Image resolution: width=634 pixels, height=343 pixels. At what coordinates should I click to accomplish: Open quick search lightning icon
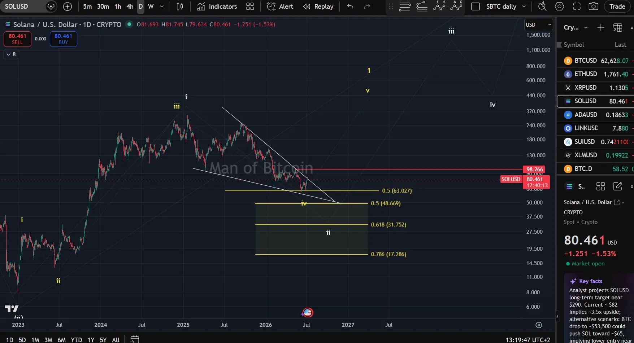pyautogui.click(x=542, y=6)
